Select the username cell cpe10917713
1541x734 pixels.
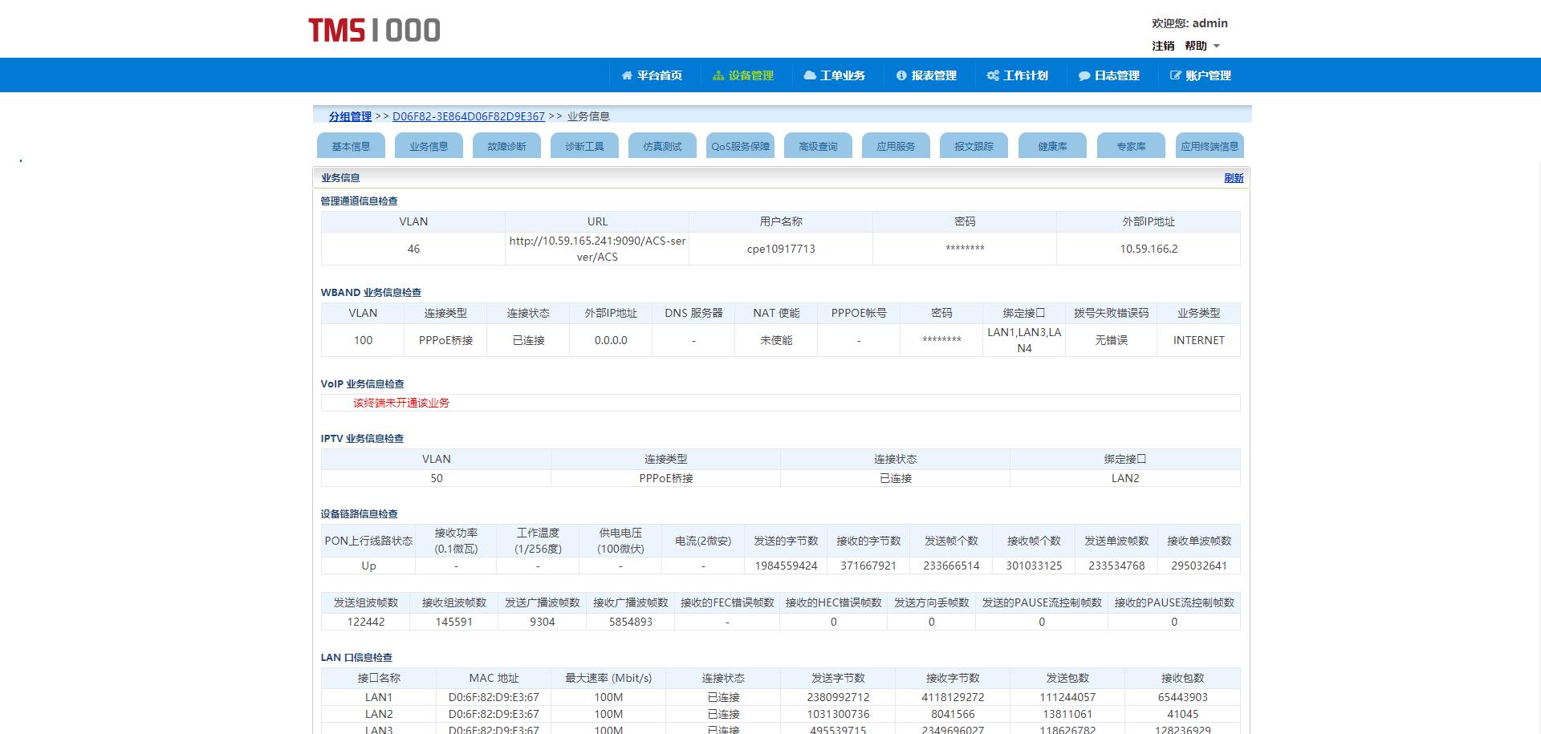point(781,249)
